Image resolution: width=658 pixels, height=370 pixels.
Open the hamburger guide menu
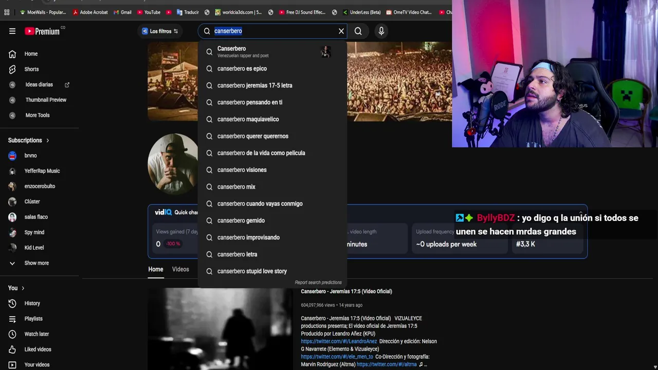click(12, 31)
